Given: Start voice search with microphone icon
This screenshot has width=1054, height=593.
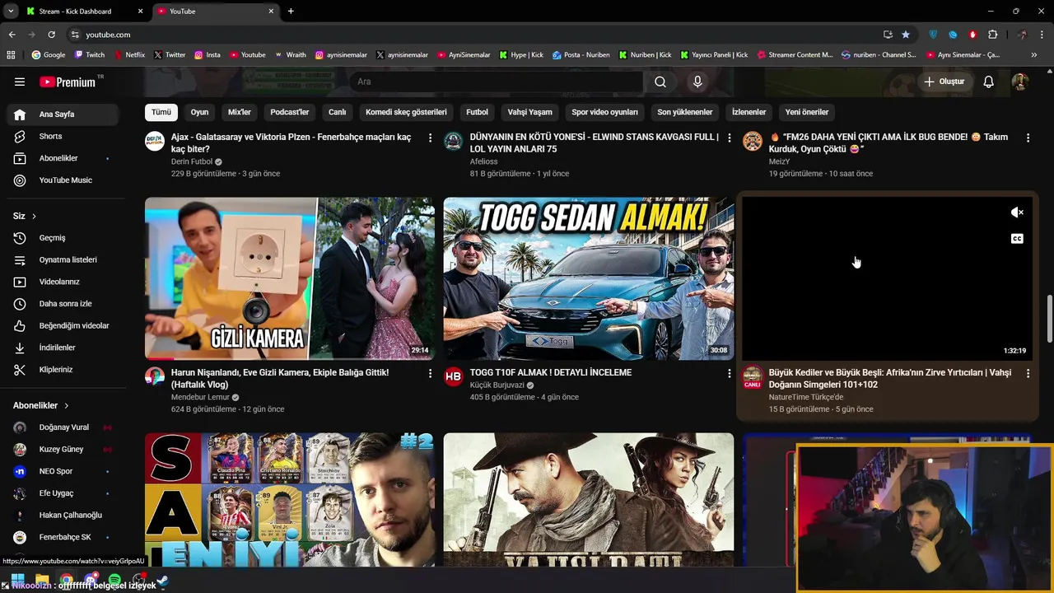Looking at the screenshot, I should click(697, 82).
